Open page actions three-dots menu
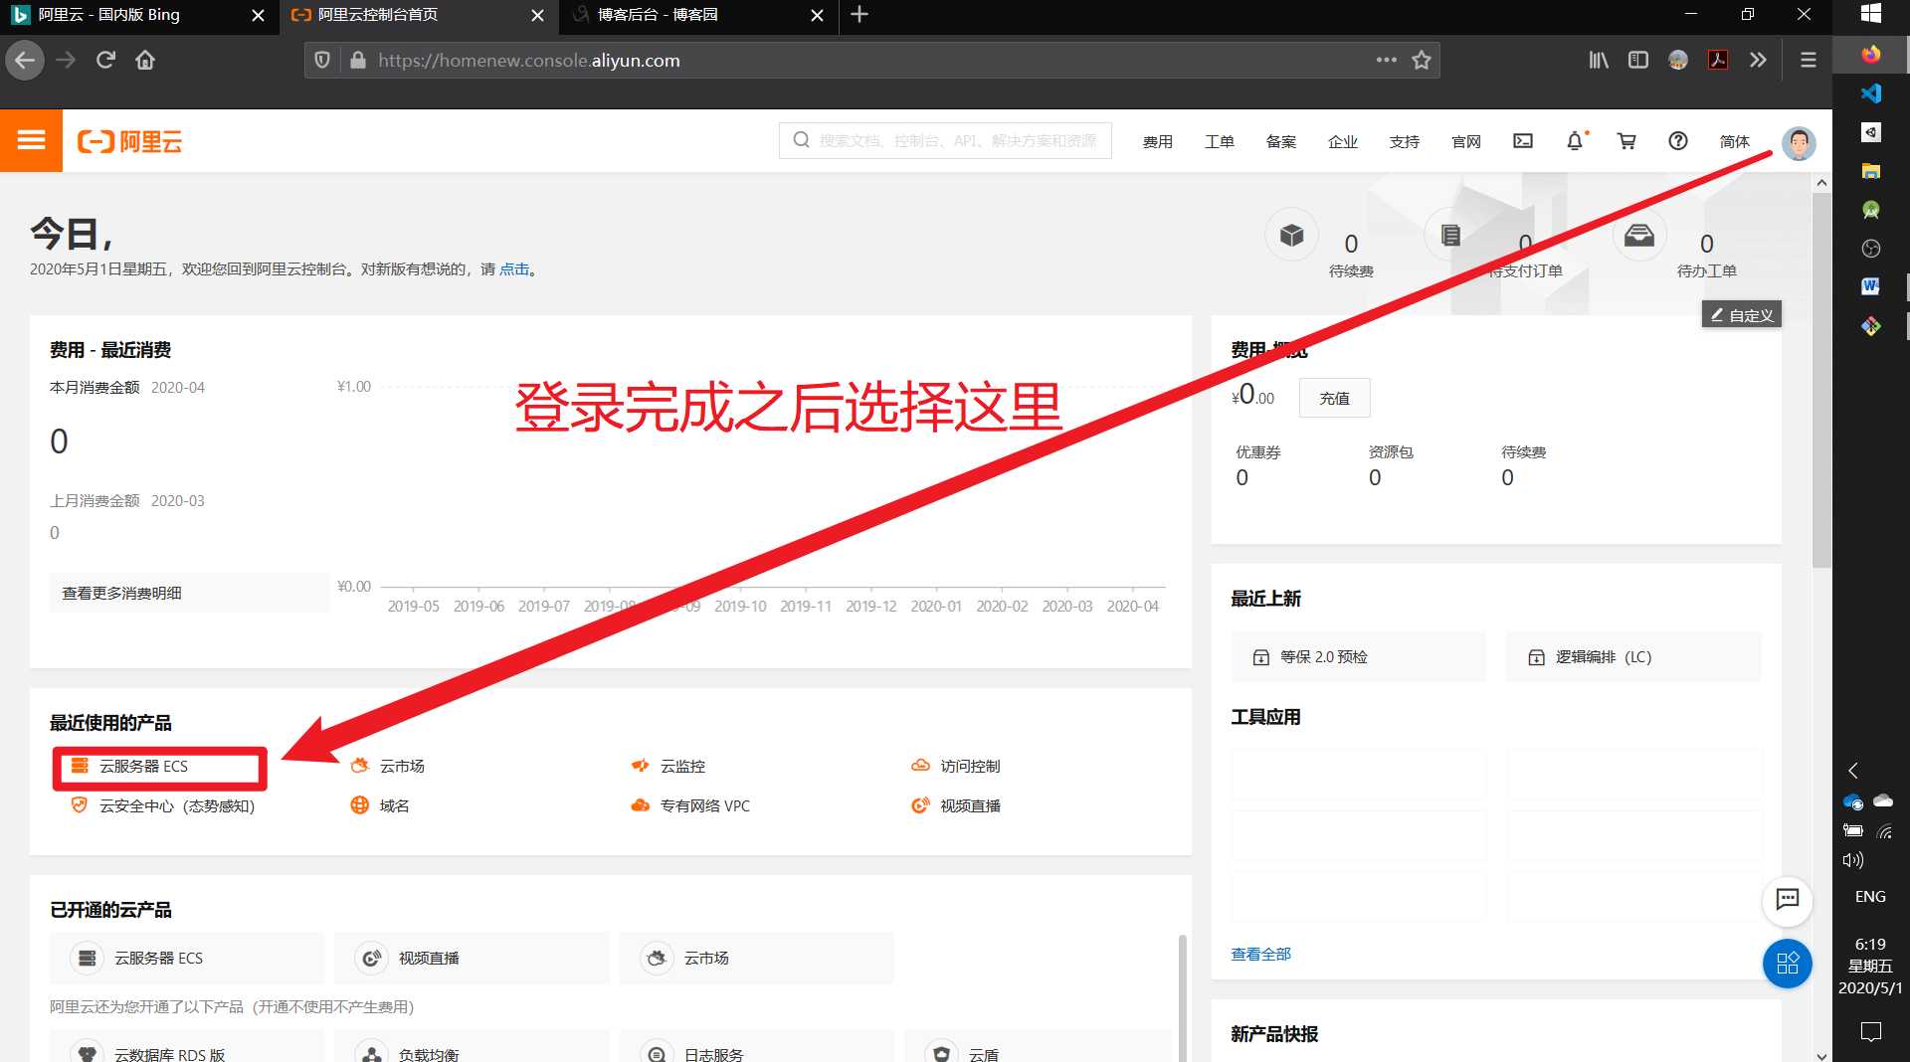This screenshot has height=1062, width=1910. click(1387, 60)
